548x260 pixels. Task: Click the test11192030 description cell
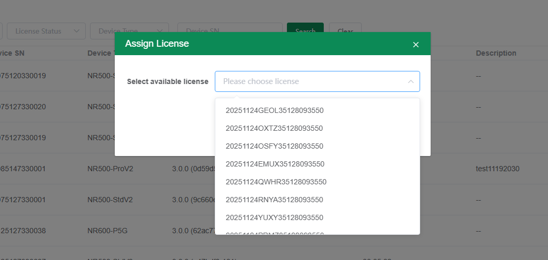(497, 169)
